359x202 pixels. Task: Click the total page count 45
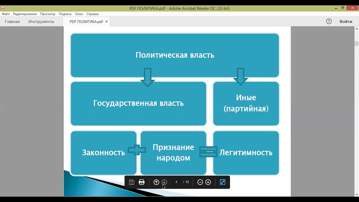tap(187, 182)
